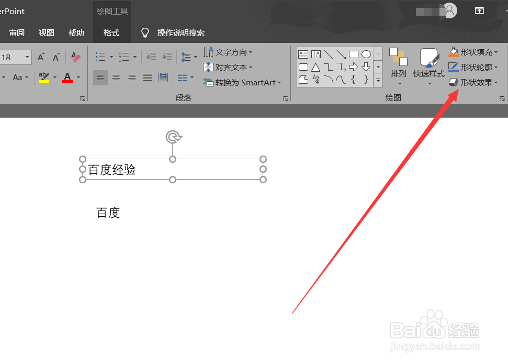Screen dimensions: 508x364
Task: Select the elbow connector shape
Action: 329,67
